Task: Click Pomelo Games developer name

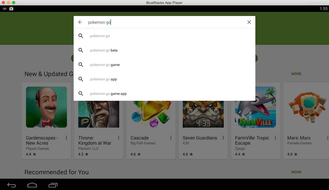Action: point(299,143)
